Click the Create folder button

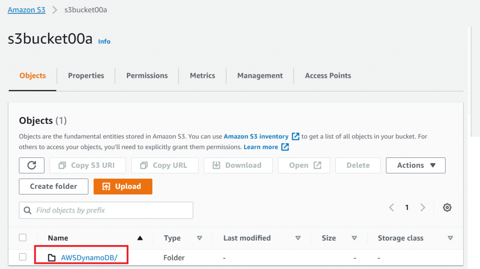(x=54, y=187)
